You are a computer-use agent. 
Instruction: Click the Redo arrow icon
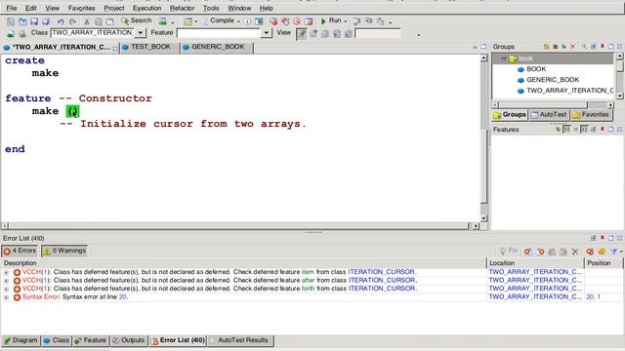[x=72, y=21]
